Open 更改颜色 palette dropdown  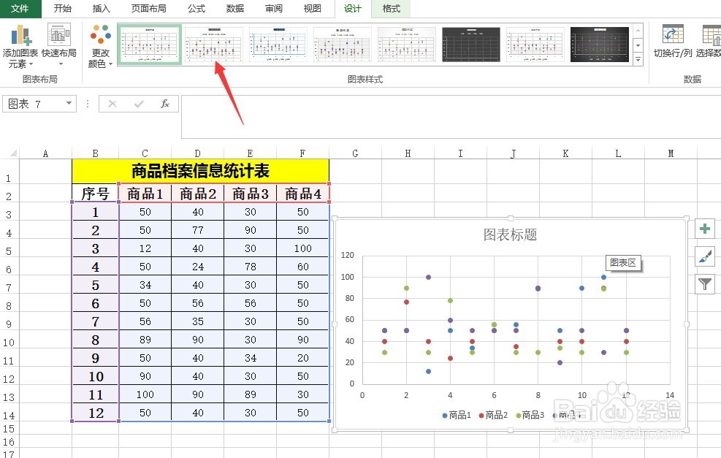(100, 46)
